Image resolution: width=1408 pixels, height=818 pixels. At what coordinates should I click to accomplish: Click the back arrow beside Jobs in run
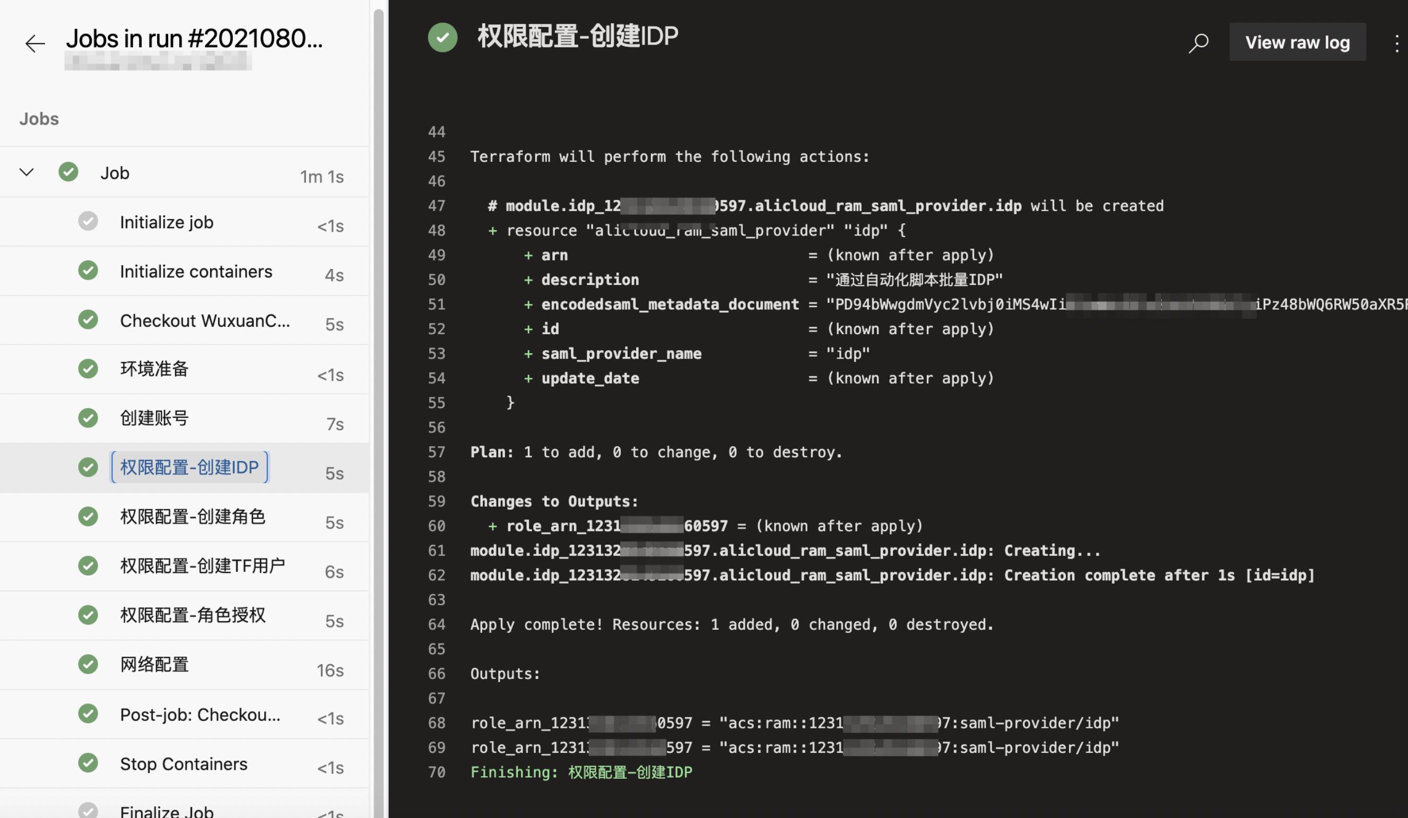(34, 43)
